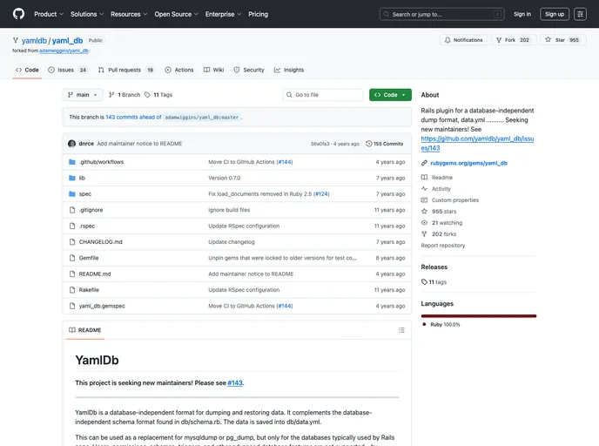This screenshot has width=599, height=446.
Task: Go to the Pricing page
Action: (x=258, y=14)
